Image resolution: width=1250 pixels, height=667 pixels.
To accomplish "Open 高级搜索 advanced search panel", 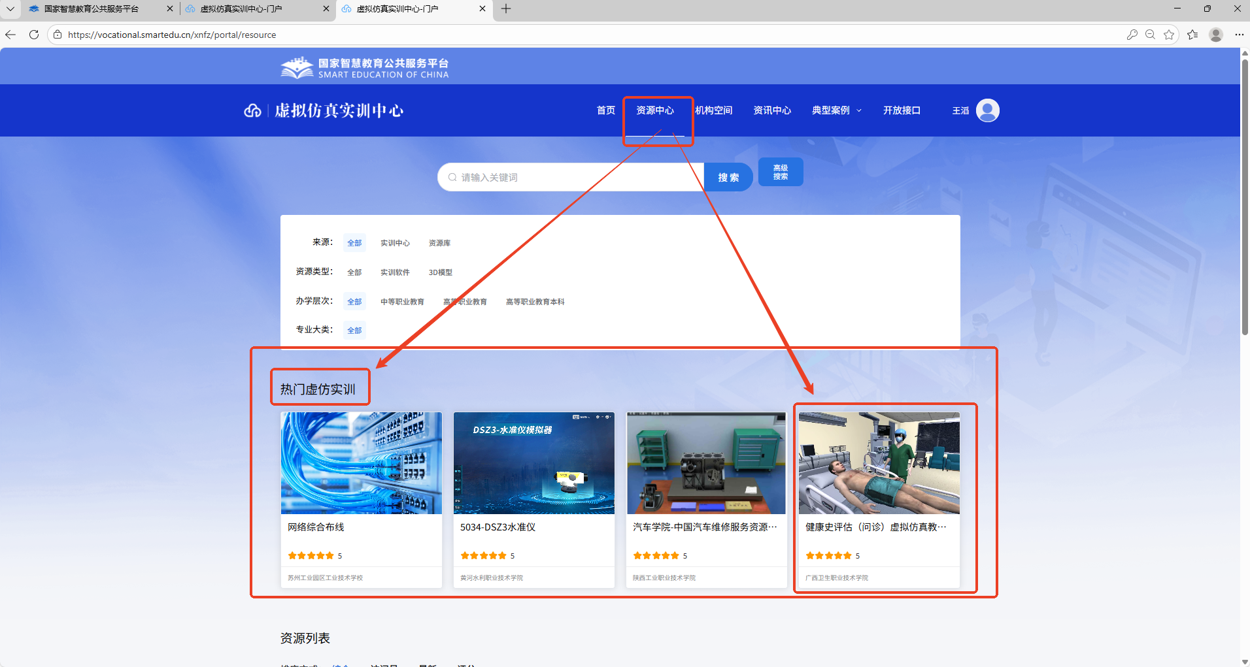I will (780, 172).
